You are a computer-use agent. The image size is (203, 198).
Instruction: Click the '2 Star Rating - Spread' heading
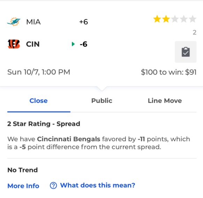tap(44, 124)
